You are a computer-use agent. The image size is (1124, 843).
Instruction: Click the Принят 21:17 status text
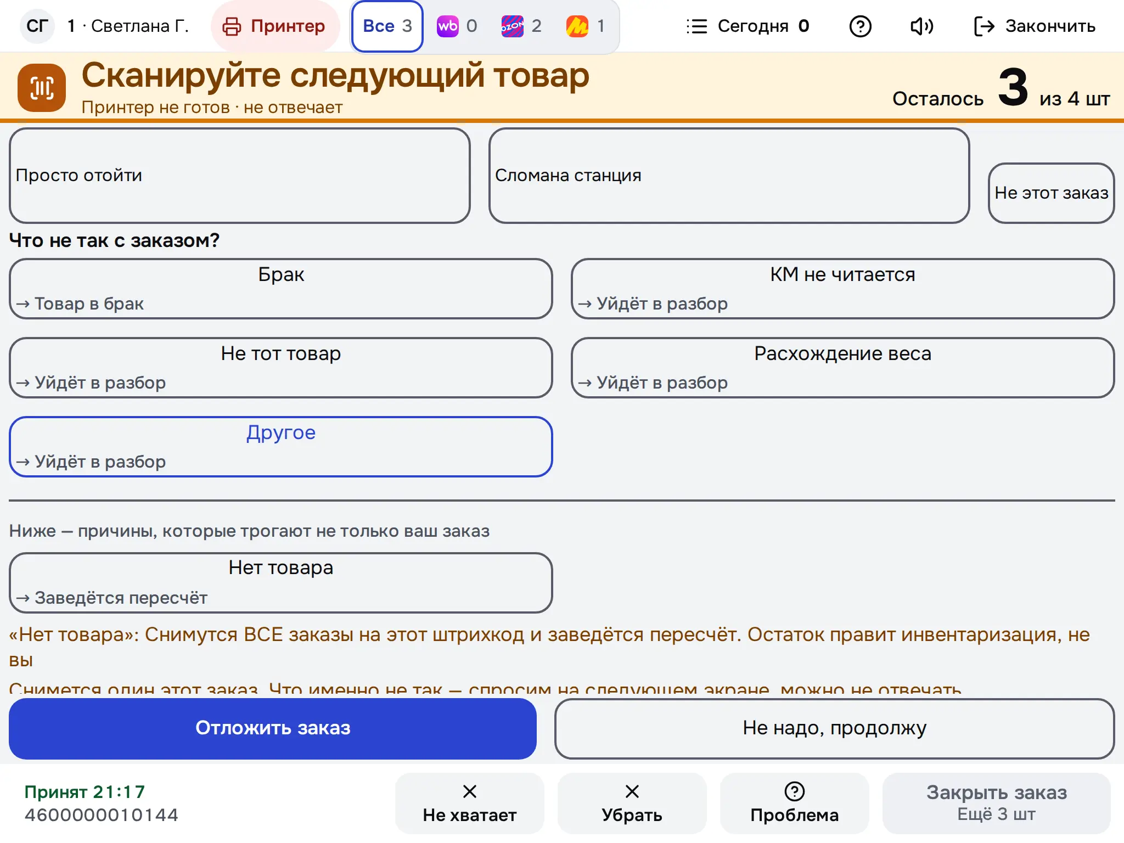pyautogui.click(x=85, y=792)
